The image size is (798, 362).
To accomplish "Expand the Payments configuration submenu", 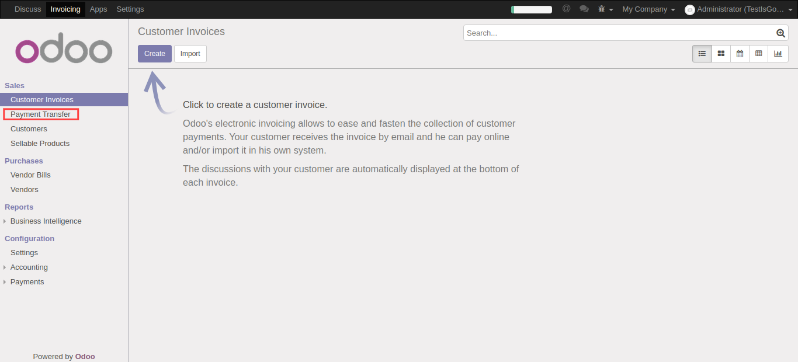I will (27, 282).
